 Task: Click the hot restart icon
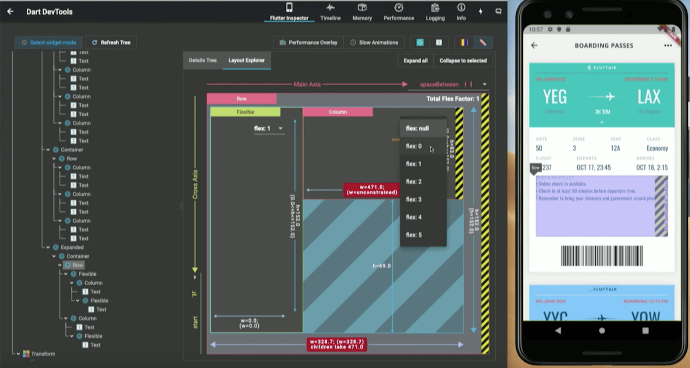pos(499,11)
